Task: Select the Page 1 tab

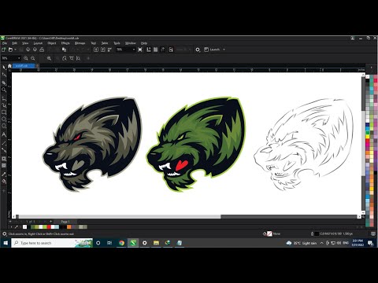Action: [65, 222]
